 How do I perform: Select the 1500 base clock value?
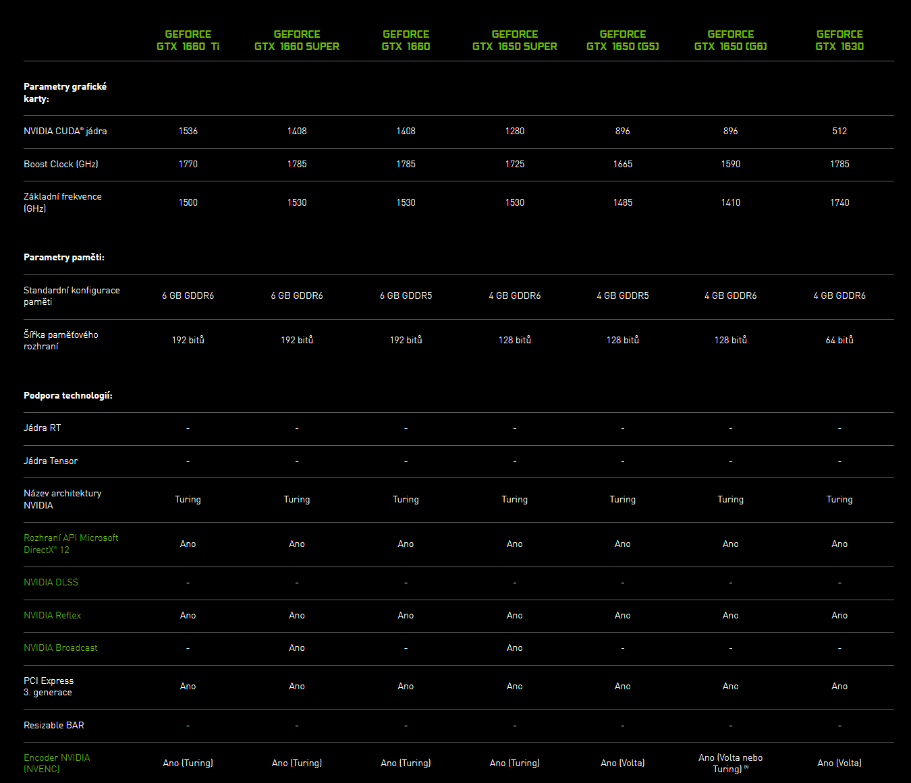click(188, 202)
